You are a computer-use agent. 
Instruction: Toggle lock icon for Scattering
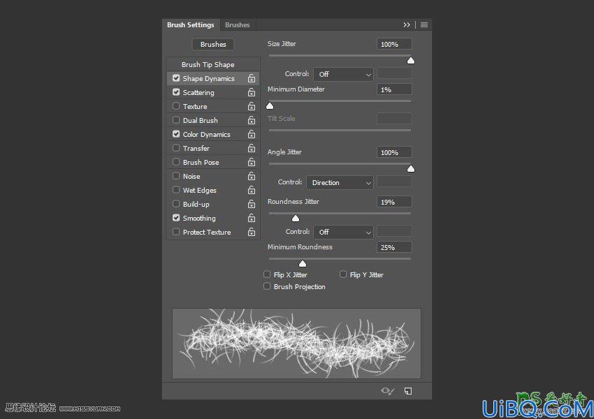pyautogui.click(x=252, y=92)
